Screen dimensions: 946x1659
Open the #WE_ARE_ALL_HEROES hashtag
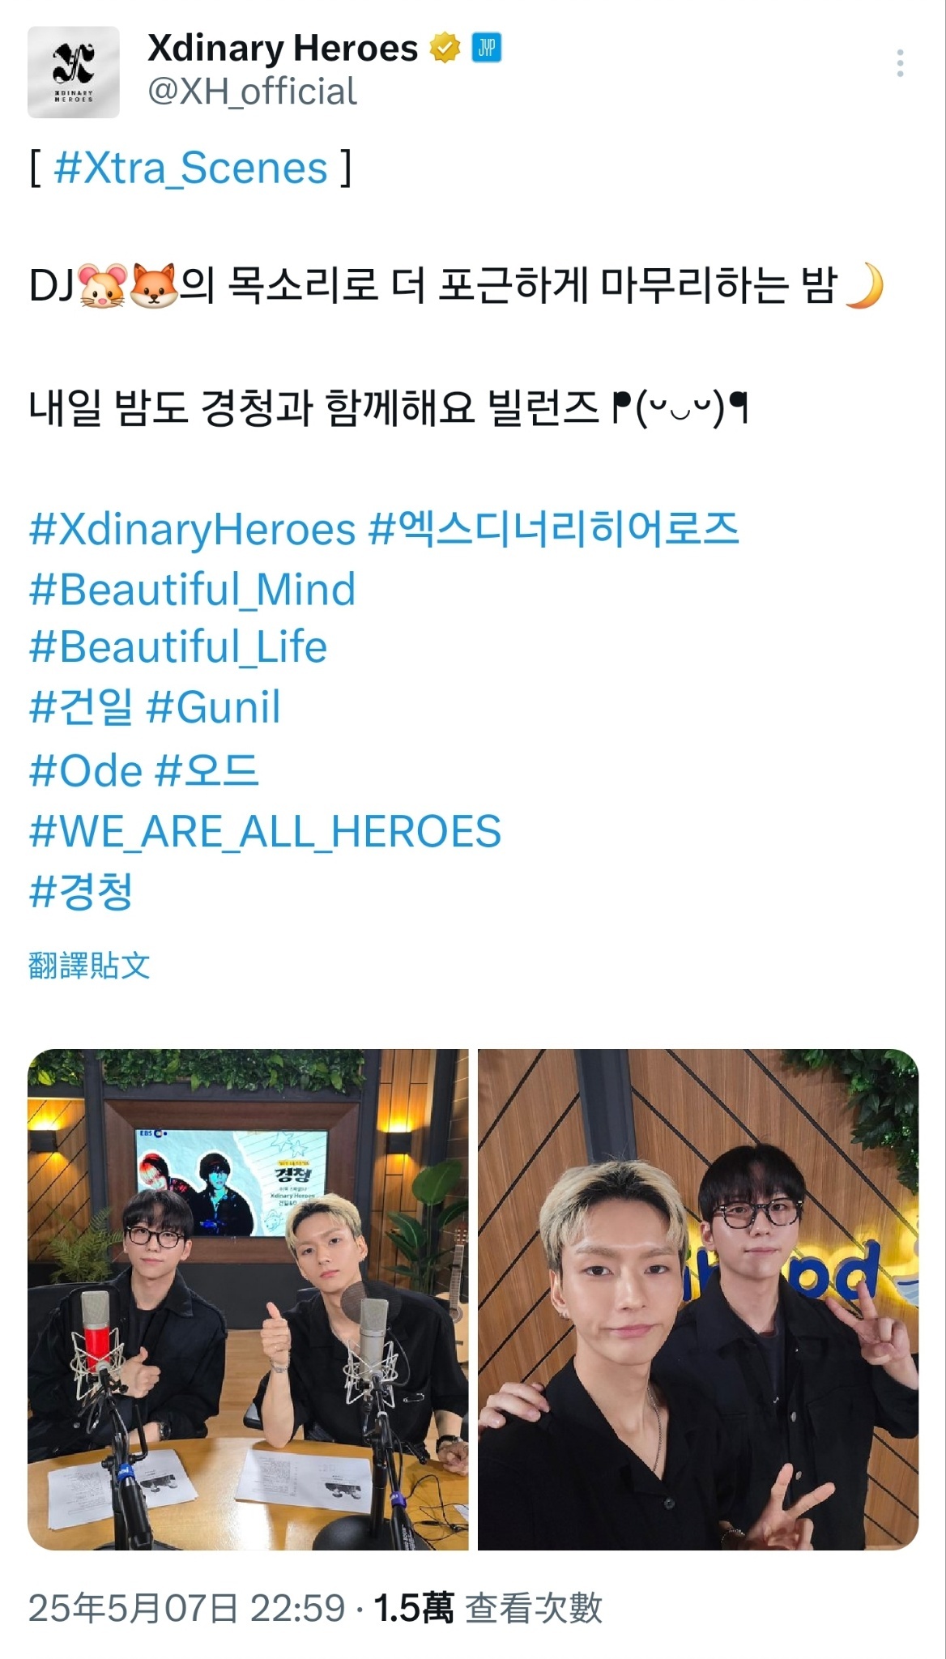pyautogui.click(x=265, y=832)
